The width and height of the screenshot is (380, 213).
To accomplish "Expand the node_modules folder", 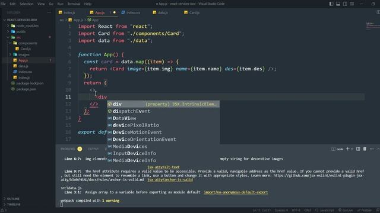I will (28, 26).
